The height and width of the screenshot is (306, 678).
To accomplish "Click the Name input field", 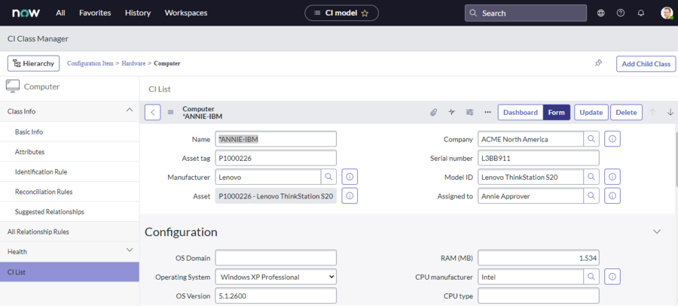I will point(276,139).
